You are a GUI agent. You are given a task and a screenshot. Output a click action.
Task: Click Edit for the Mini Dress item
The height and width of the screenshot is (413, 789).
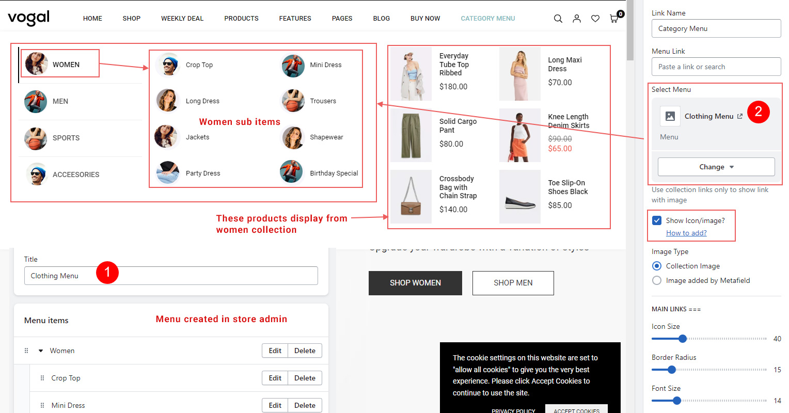pyautogui.click(x=275, y=405)
